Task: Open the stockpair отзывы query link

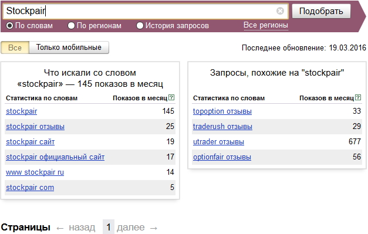Action: tap(35, 126)
